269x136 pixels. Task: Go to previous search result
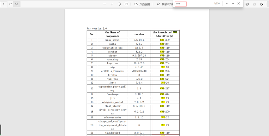point(227,3)
